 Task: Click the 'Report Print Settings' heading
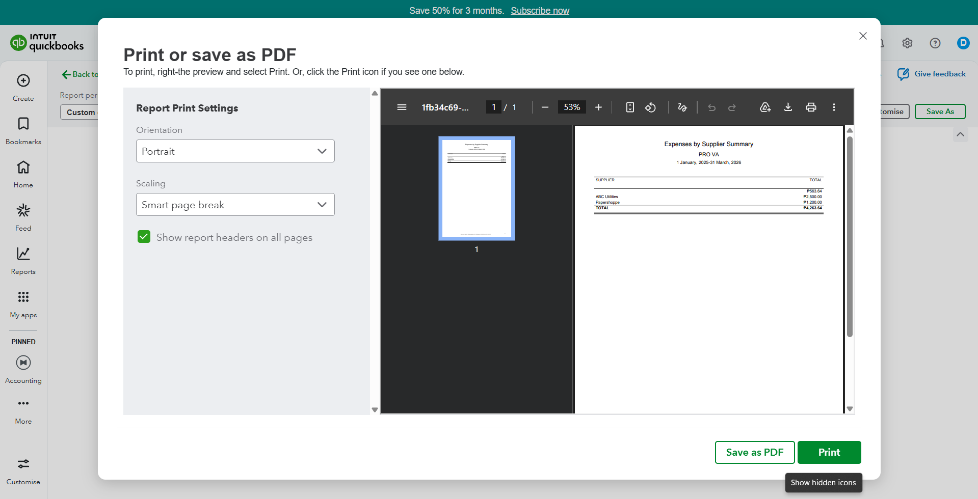[187, 108]
